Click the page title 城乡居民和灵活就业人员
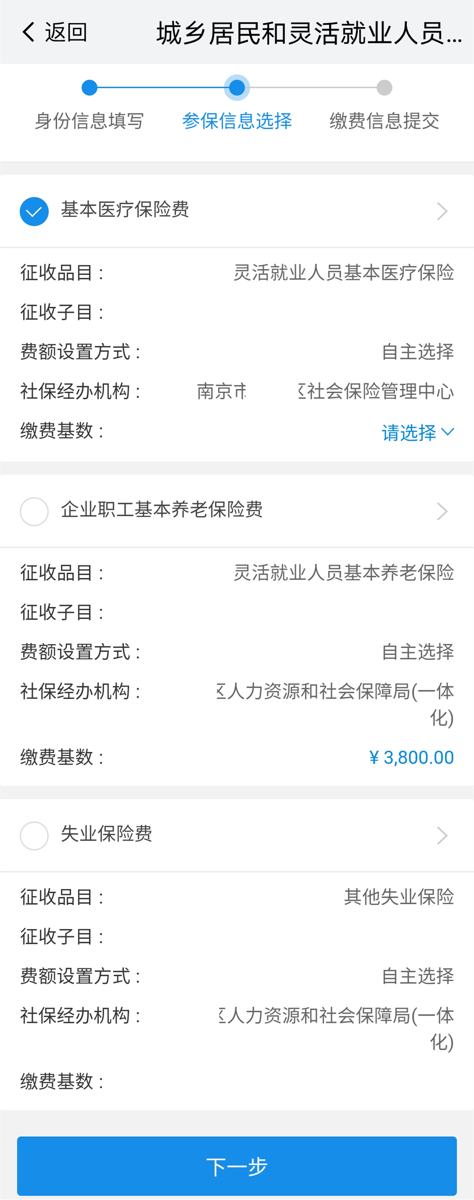 (x=309, y=33)
